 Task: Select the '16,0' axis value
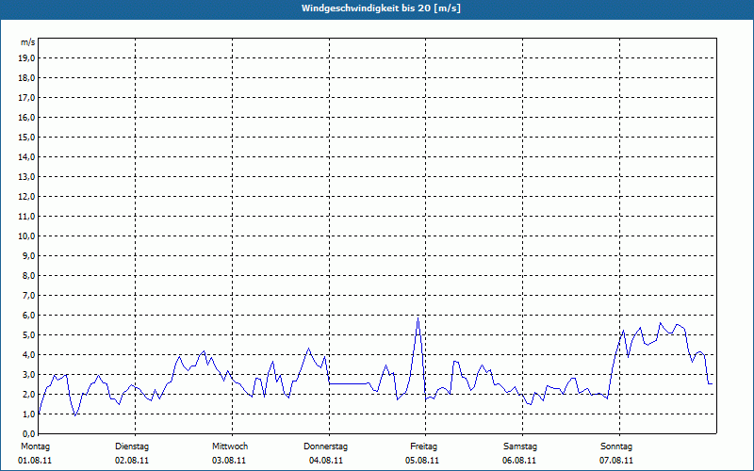click(x=26, y=117)
